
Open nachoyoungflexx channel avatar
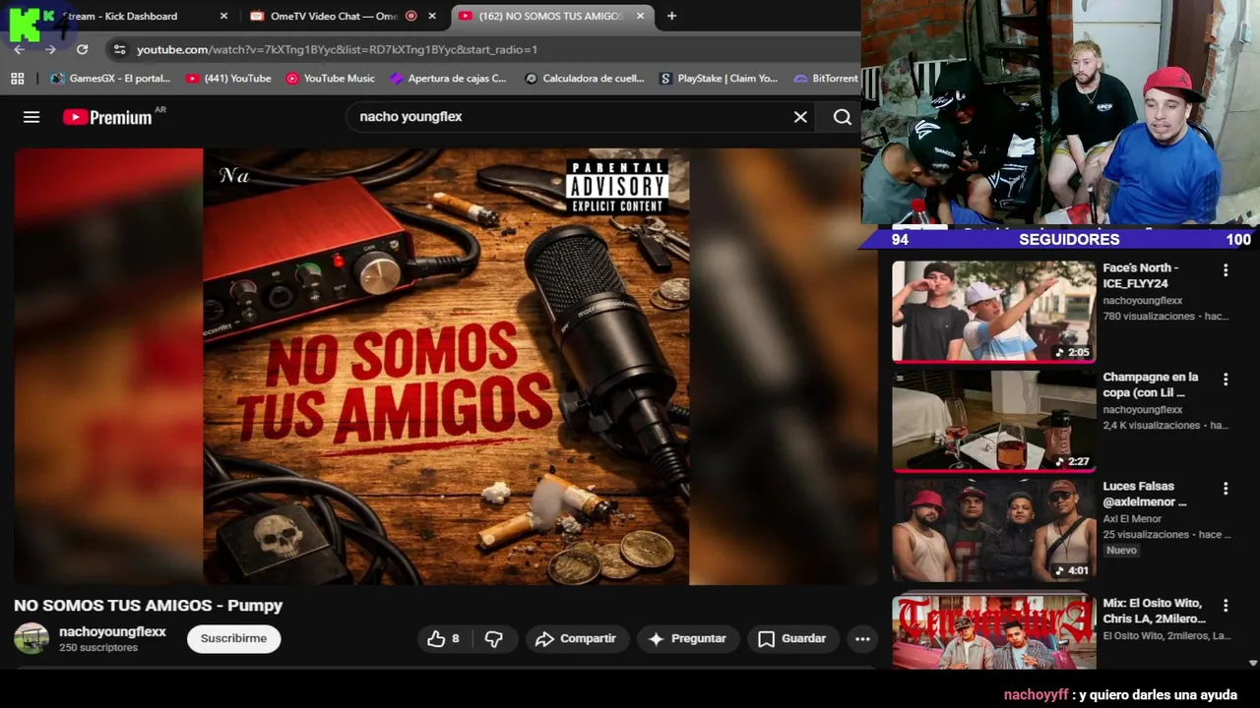click(x=31, y=638)
